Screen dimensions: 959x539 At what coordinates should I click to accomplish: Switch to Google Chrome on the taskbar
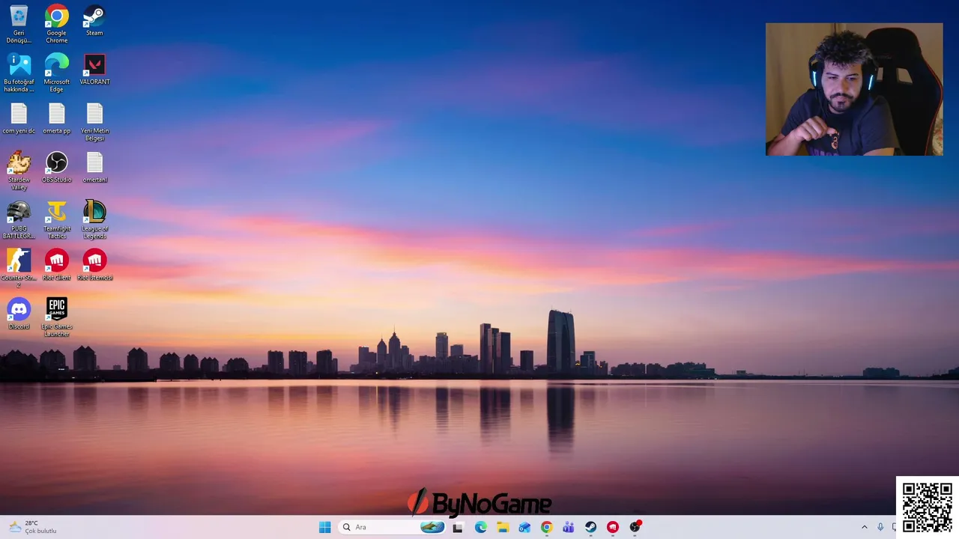546,527
